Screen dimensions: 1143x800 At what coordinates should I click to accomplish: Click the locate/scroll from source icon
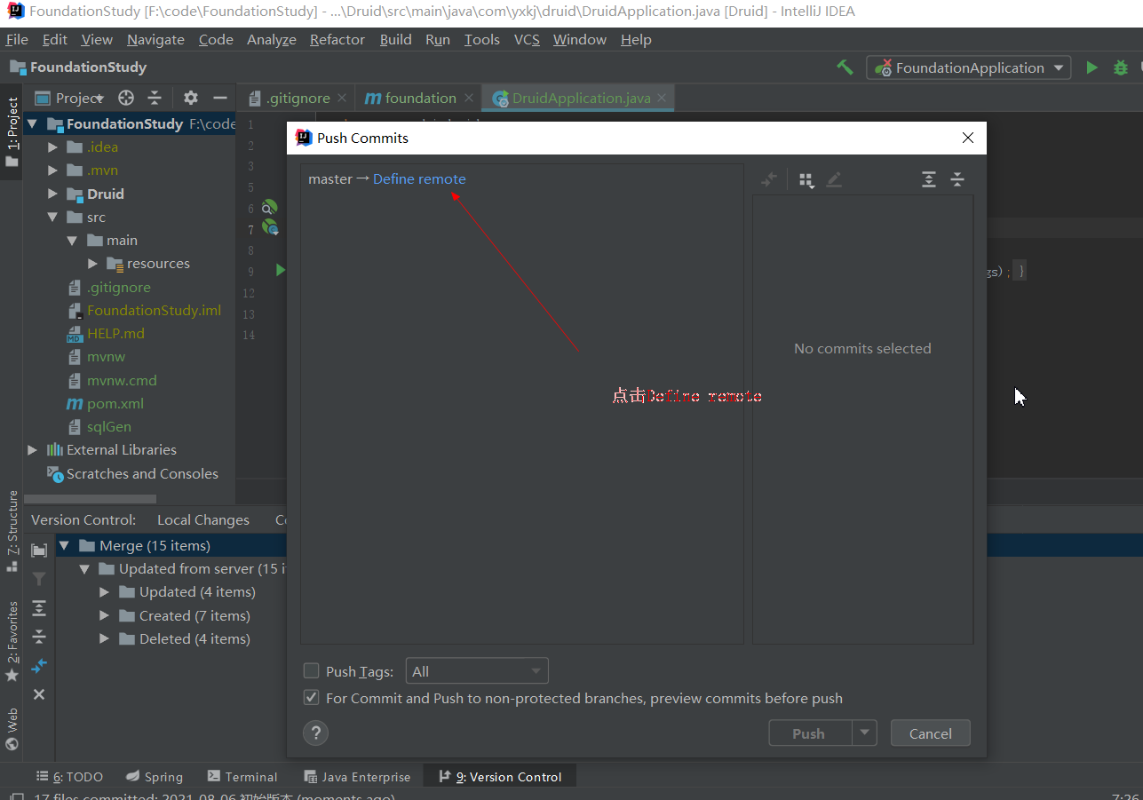point(126,98)
